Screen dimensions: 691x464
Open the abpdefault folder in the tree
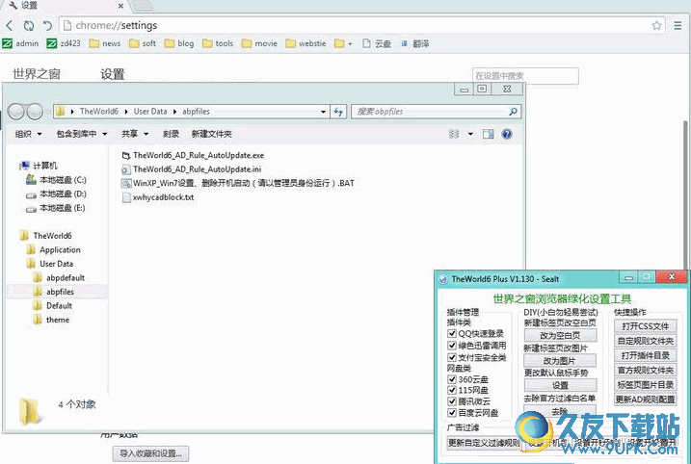59,278
